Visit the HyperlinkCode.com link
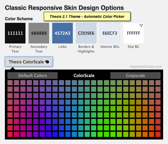This screenshot has width=168, height=144. (x=146, y=67)
